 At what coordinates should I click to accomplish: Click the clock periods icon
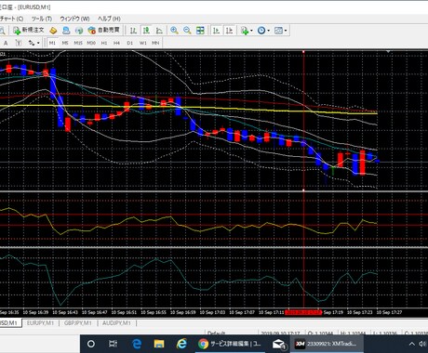(x=261, y=31)
